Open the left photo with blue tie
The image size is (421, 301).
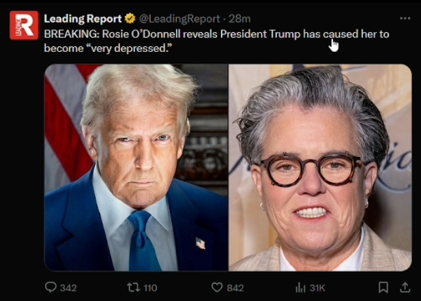136,167
